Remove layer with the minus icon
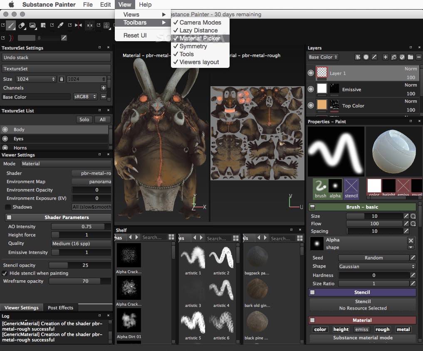This screenshot has height=351, width=423. click(418, 57)
